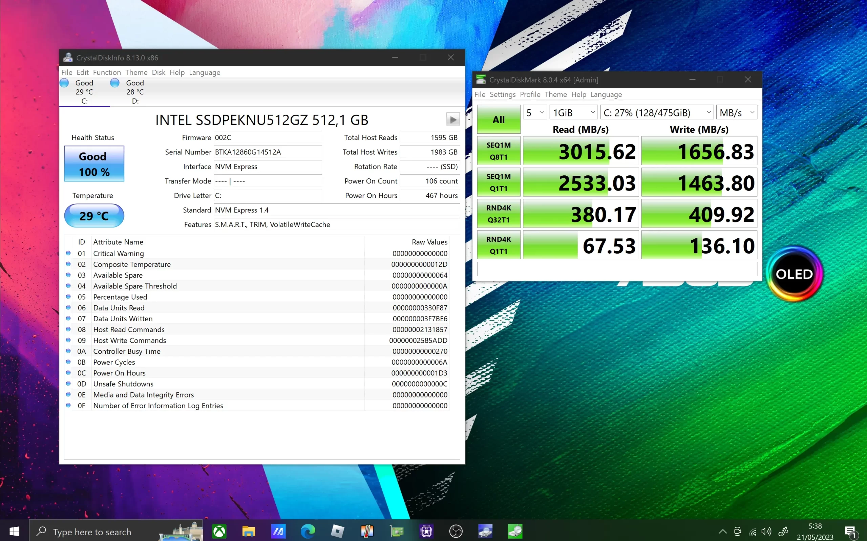
Task: Open Roblox from the taskbar
Action: coord(337,531)
